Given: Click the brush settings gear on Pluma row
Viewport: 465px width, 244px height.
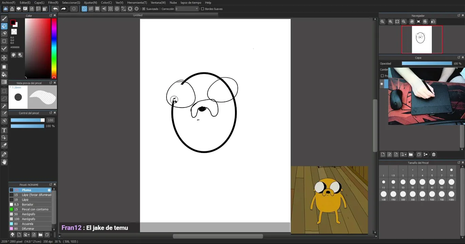Looking at the screenshot, I should 49,190.
